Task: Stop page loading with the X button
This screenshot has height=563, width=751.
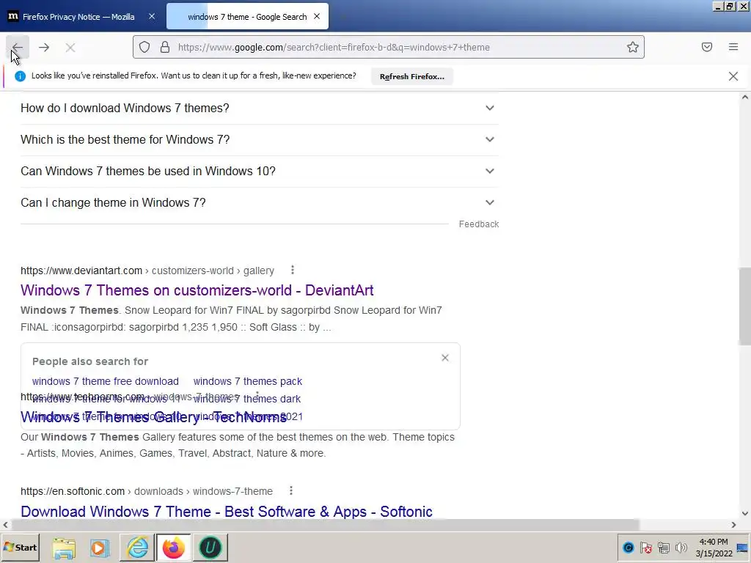Action: [x=70, y=48]
